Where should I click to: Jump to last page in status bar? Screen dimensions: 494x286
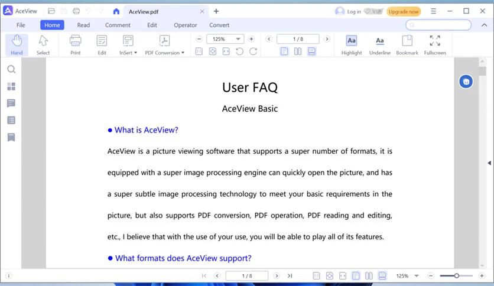click(x=290, y=276)
